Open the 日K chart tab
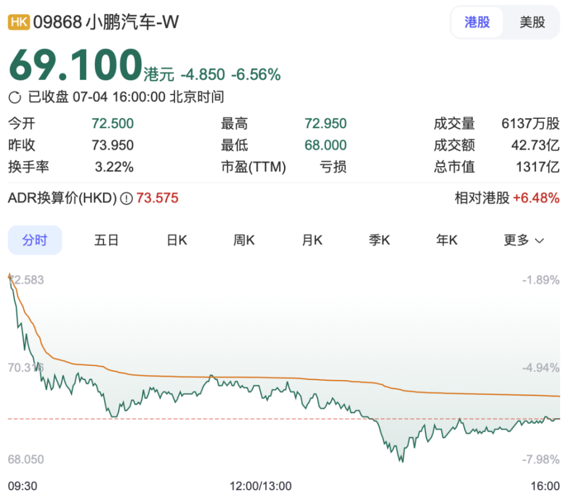The height and width of the screenshot is (499, 568). coord(177,240)
